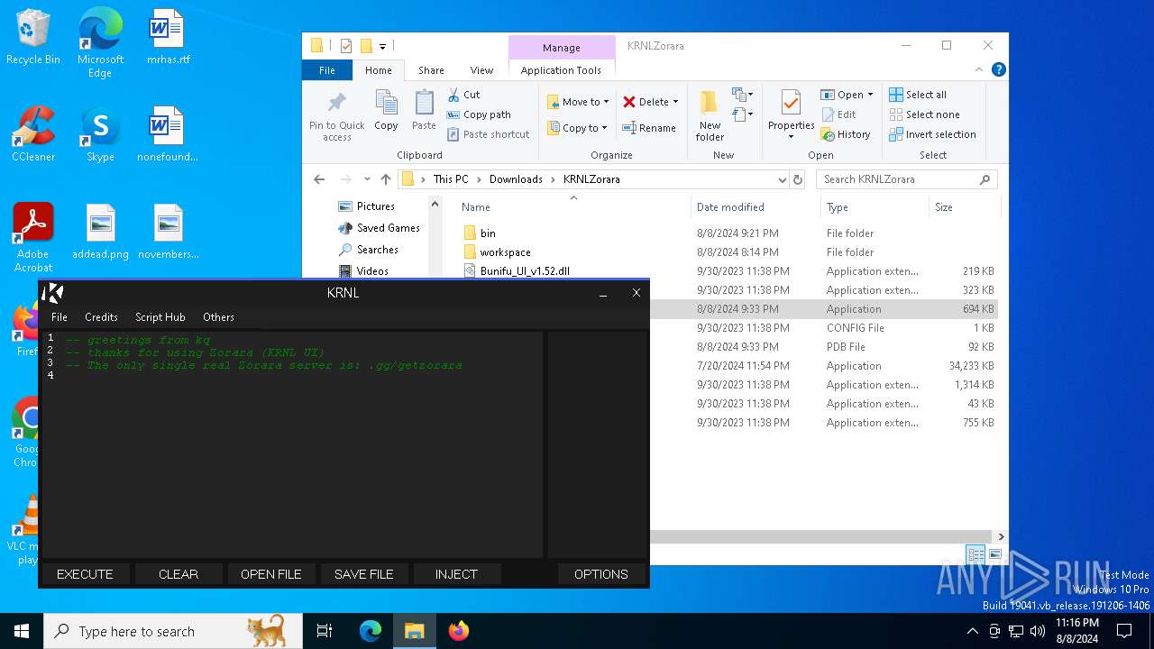Click search magnifier in Explorer search box
1154x649 pixels.
tap(985, 179)
